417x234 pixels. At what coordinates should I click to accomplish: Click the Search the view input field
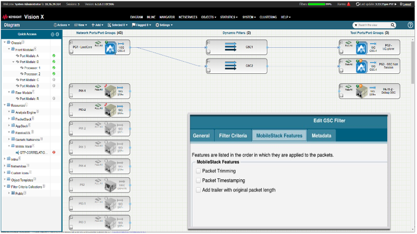[x=372, y=25]
